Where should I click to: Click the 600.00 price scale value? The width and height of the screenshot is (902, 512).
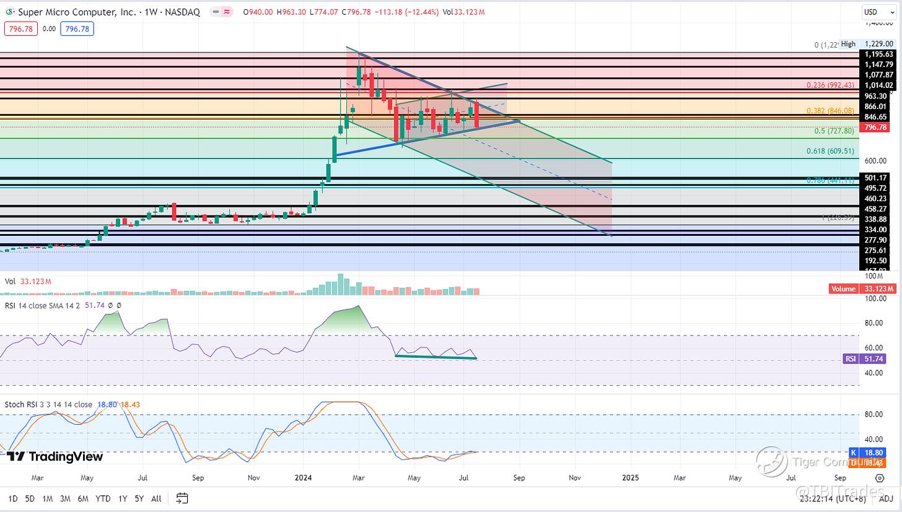(877, 160)
